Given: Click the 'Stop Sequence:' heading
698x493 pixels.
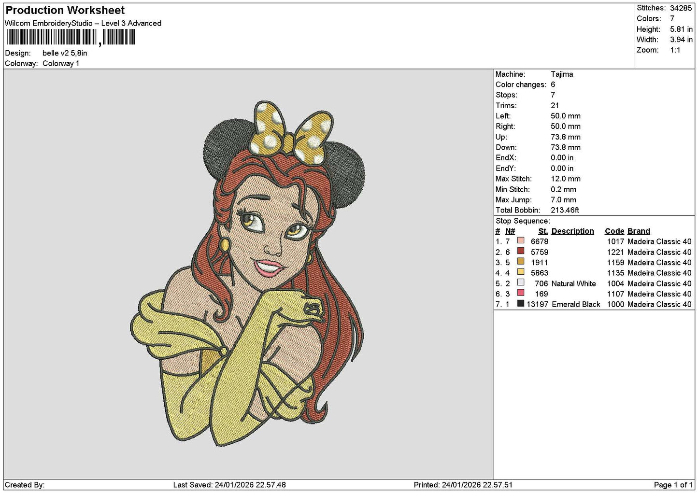Looking at the screenshot, I should (x=523, y=221).
